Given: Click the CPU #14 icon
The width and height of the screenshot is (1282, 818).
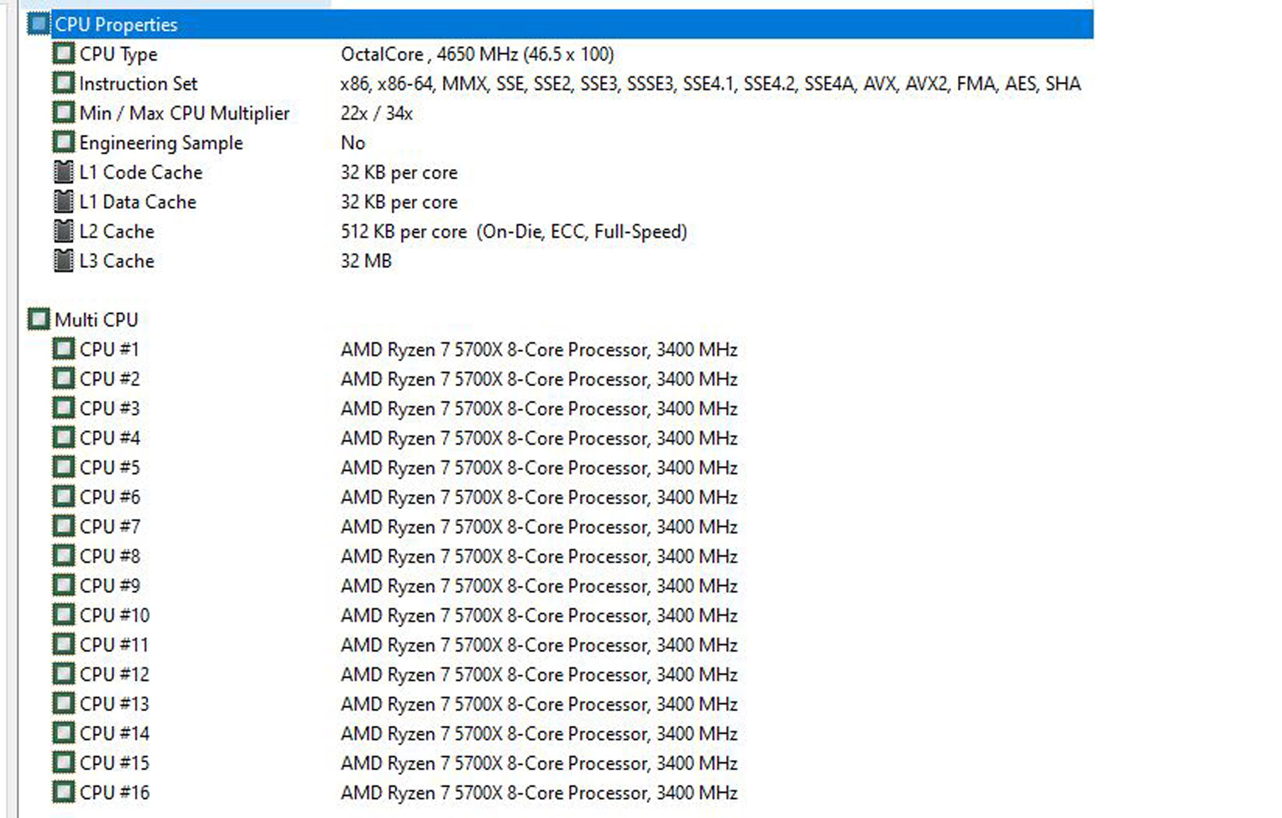Looking at the screenshot, I should pos(64,733).
